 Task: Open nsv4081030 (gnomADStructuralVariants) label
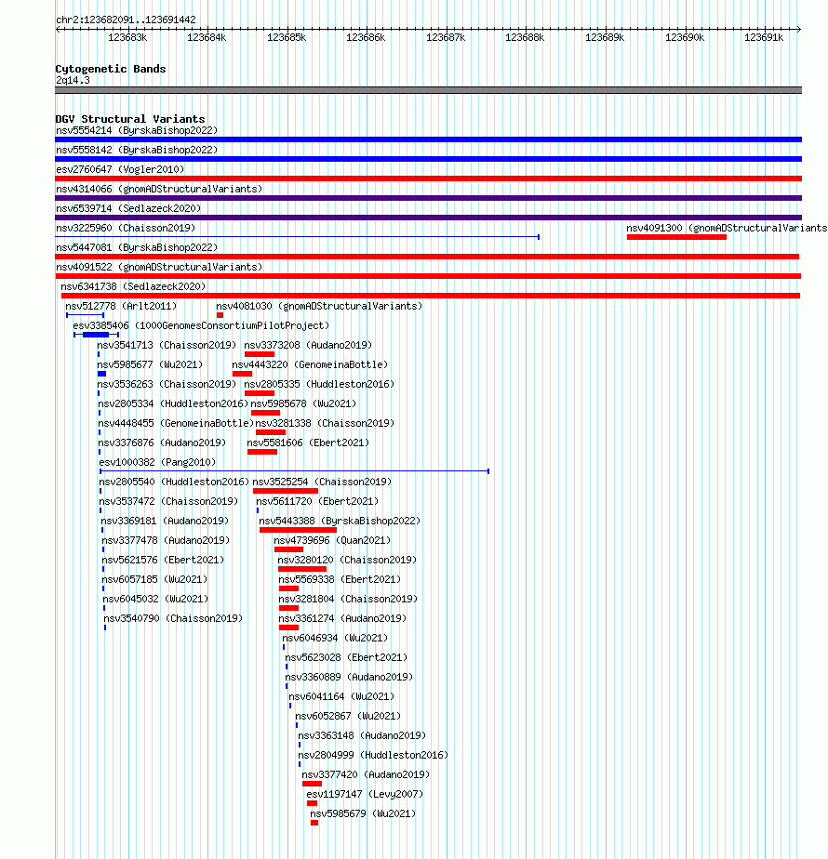319,306
